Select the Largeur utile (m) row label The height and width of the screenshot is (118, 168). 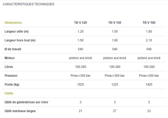pyautogui.click(x=17, y=31)
